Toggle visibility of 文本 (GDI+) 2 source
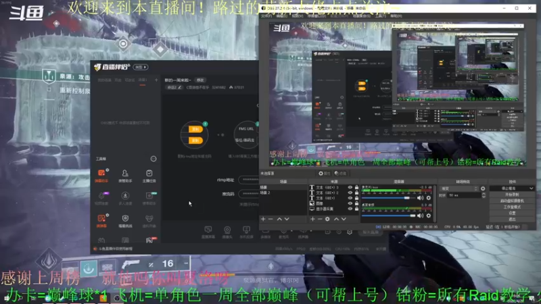 (x=350, y=193)
